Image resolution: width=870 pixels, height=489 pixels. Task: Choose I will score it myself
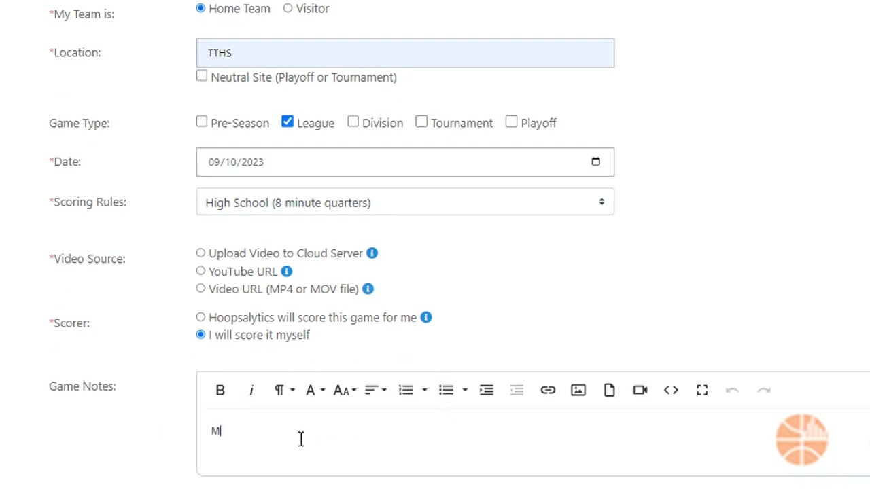point(201,334)
